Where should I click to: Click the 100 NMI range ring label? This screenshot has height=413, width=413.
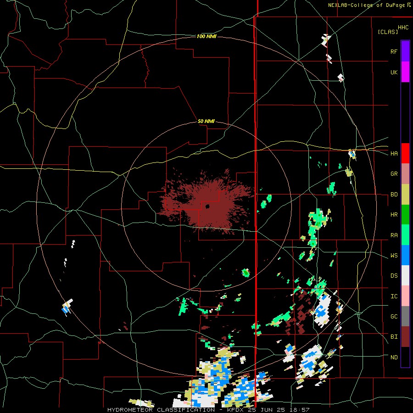[x=206, y=36]
